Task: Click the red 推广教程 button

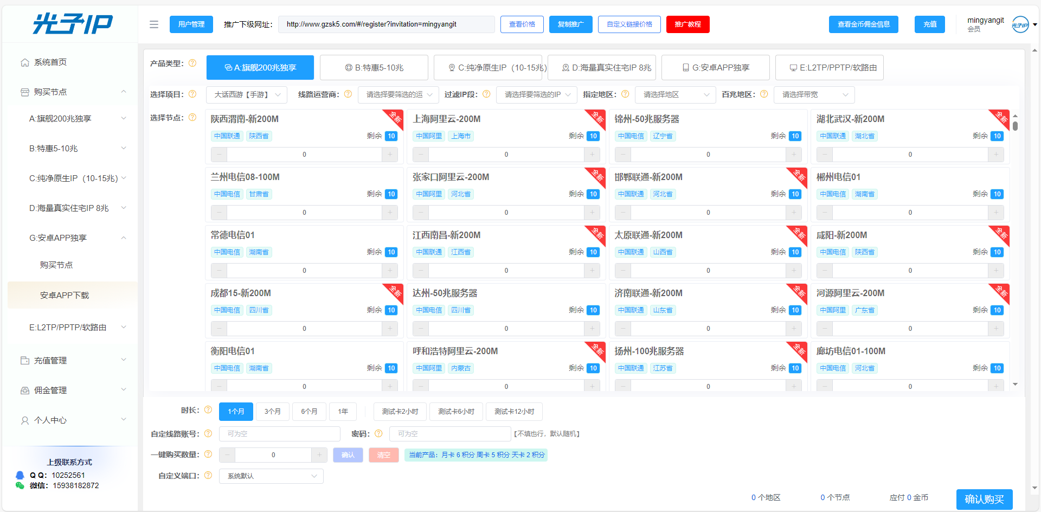Action: point(687,24)
